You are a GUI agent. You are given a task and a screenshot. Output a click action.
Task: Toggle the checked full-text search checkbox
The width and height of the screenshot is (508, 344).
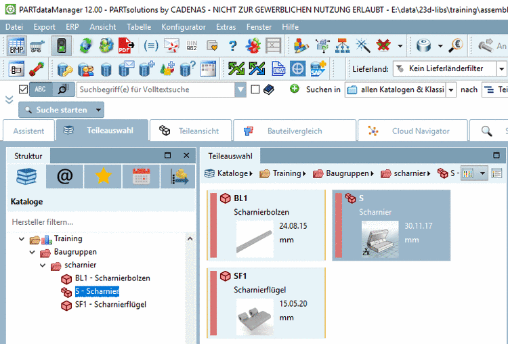[x=23, y=89]
